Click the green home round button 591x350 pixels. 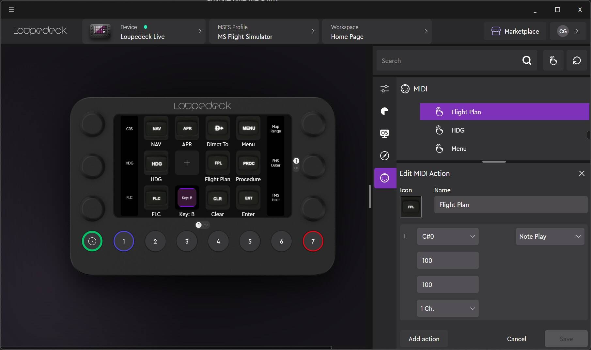coord(92,241)
